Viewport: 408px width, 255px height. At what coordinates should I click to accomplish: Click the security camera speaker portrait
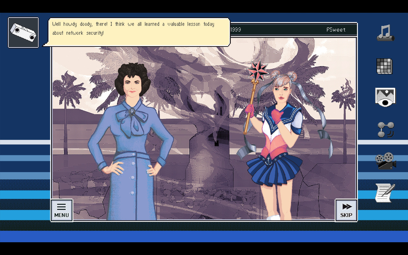tap(23, 33)
